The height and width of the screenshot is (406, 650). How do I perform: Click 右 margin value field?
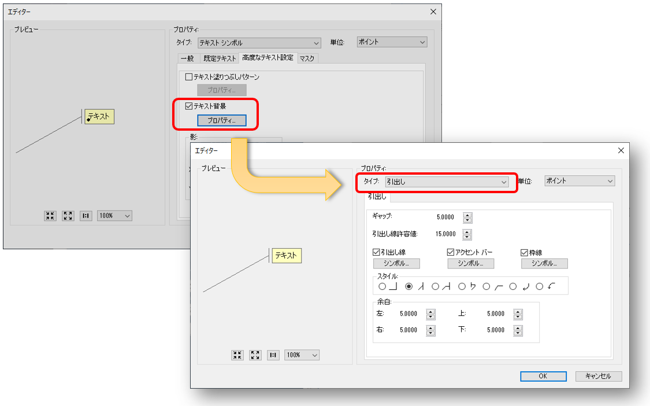coord(408,330)
